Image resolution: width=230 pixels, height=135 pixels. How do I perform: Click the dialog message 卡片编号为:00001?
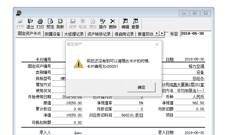pyautogui.click(x=102, y=67)
